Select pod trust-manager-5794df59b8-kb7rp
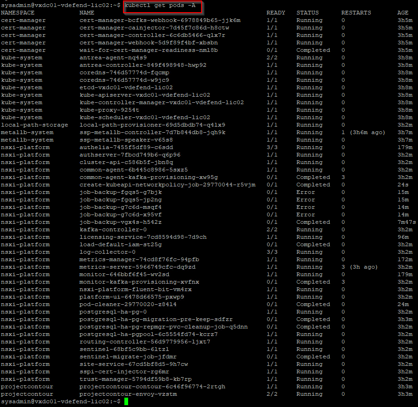418x407 pixels. coord(136,379)
